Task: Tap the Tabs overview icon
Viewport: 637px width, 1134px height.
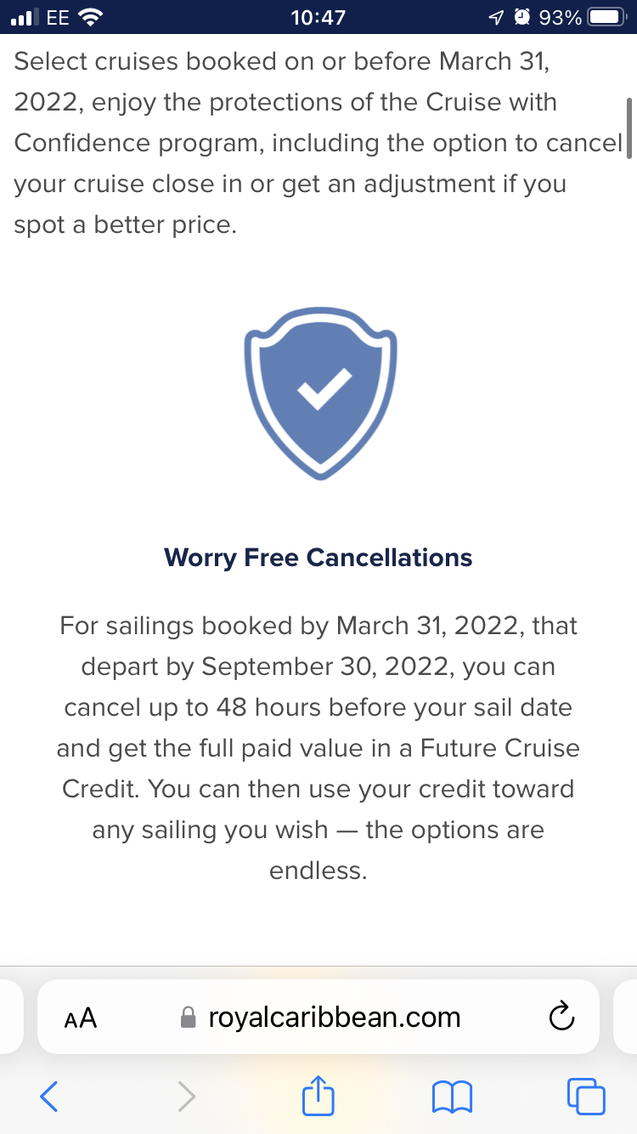Action: click(585, 1097)
